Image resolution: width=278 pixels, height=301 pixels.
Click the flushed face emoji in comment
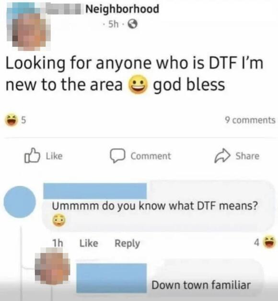[59, 220]
